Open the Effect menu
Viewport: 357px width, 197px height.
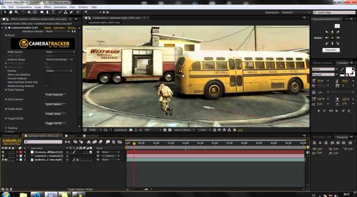pyautogui.click(x=47, y=7)
